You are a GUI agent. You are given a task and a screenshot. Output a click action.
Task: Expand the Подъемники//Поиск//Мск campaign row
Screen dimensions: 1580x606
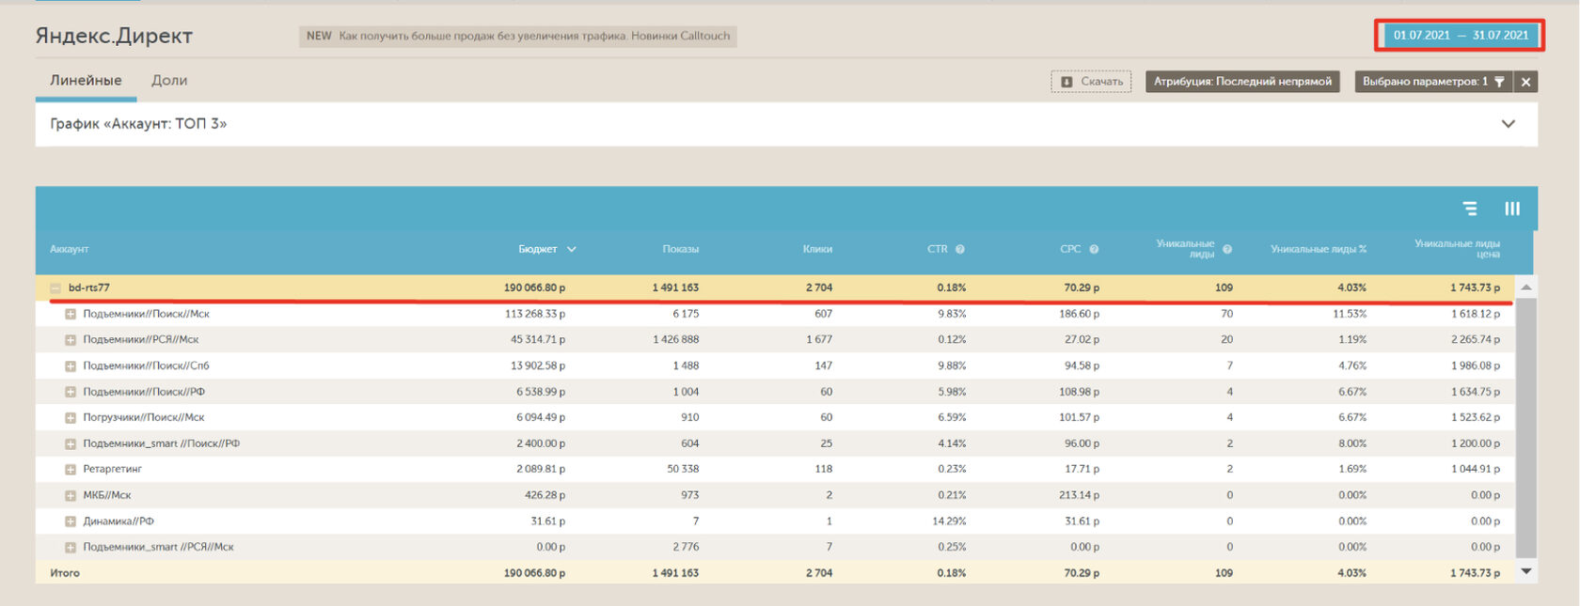tap(71, 314)
